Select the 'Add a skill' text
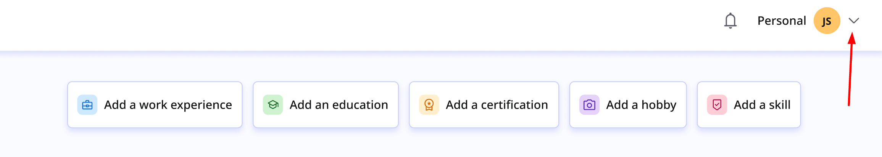882x157 pixels. (x=762, y=105)
